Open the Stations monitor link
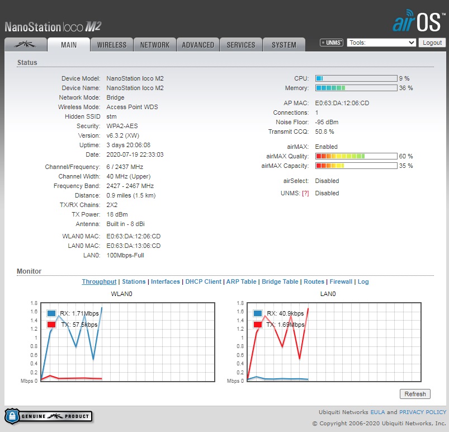 click(x=134, y=281)
